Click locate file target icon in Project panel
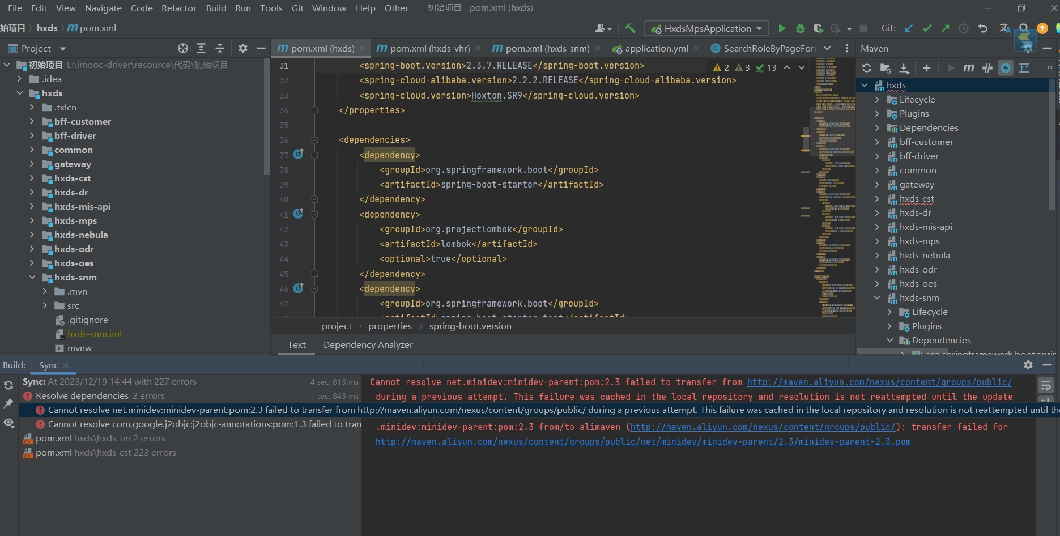This screenshot has height=536, width=1060. 182,48
